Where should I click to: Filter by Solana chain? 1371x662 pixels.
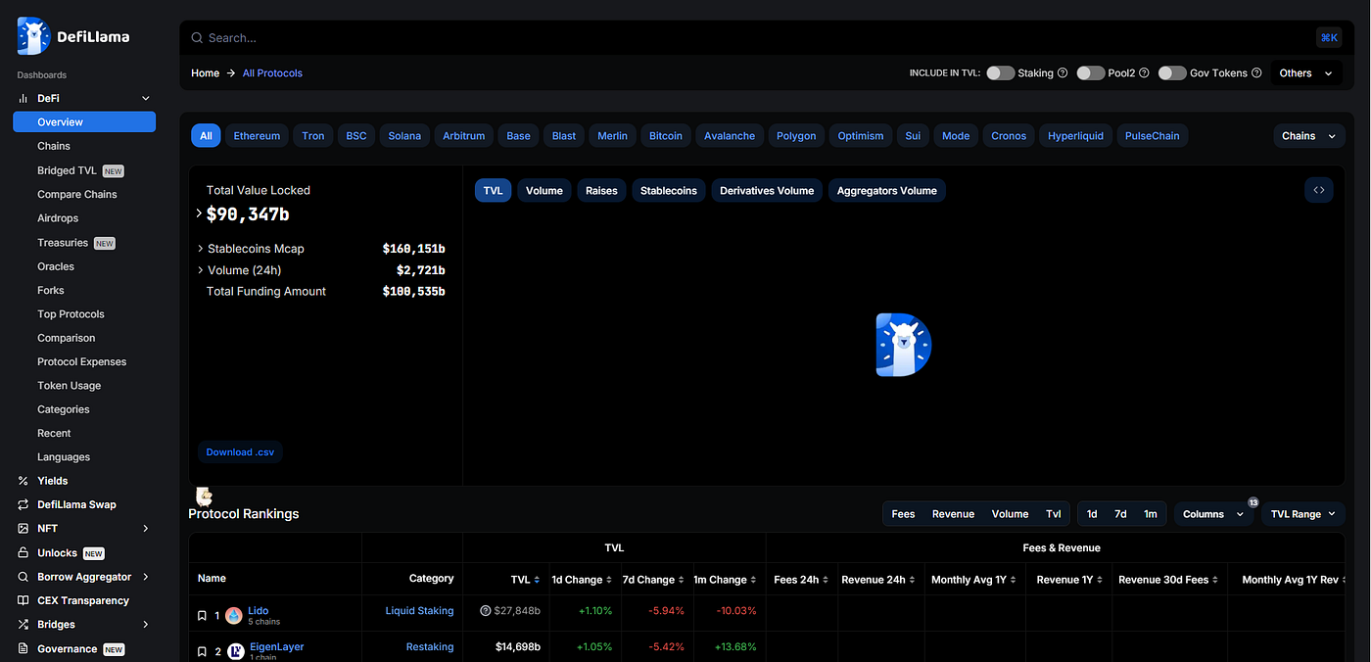click(x=404, y=136)
